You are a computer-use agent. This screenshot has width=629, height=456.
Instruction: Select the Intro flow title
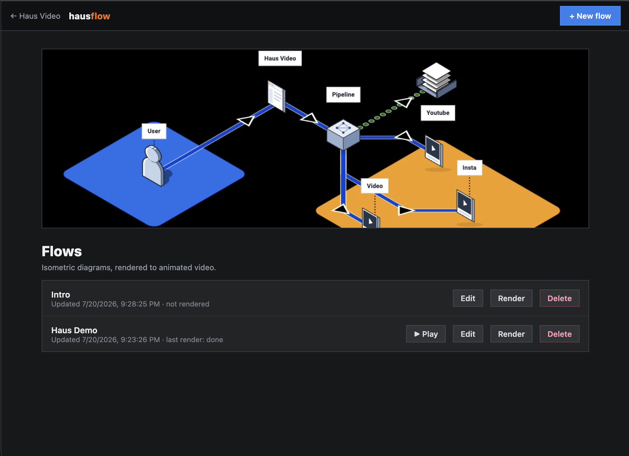61,295
